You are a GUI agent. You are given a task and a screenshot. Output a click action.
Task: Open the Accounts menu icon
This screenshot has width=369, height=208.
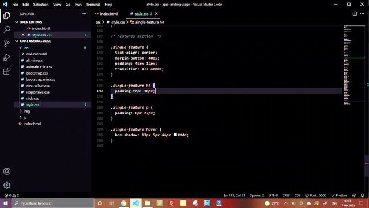tap(7, 172)
